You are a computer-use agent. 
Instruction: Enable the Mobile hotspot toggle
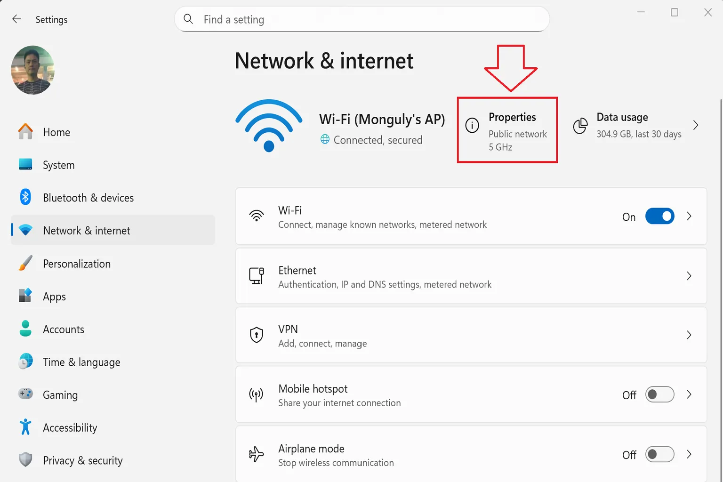(659, 394)
